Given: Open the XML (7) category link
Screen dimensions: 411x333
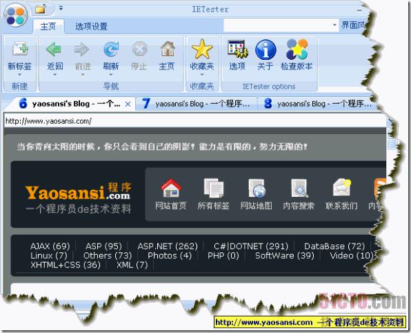Looking at the screenshot, I should click(132, 265).
